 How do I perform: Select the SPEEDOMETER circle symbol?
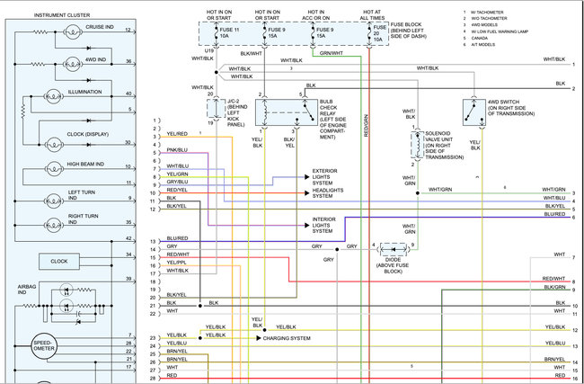point(44,346)
